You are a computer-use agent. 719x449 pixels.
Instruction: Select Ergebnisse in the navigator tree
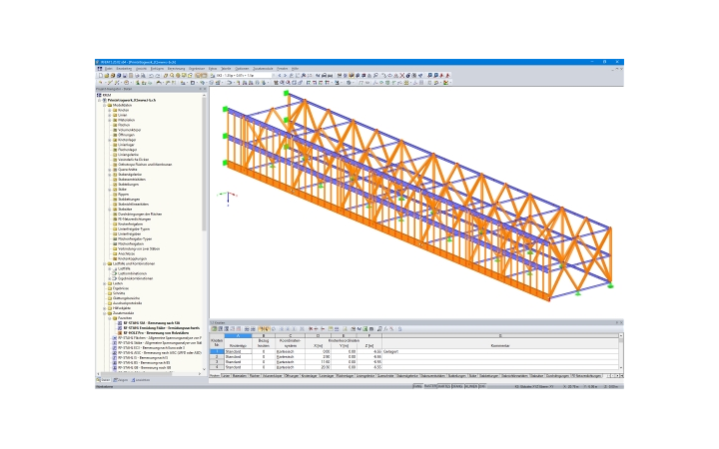[121, 288]
